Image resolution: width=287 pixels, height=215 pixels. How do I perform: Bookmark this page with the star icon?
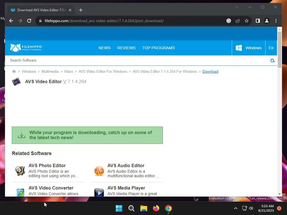coord(247,21)
